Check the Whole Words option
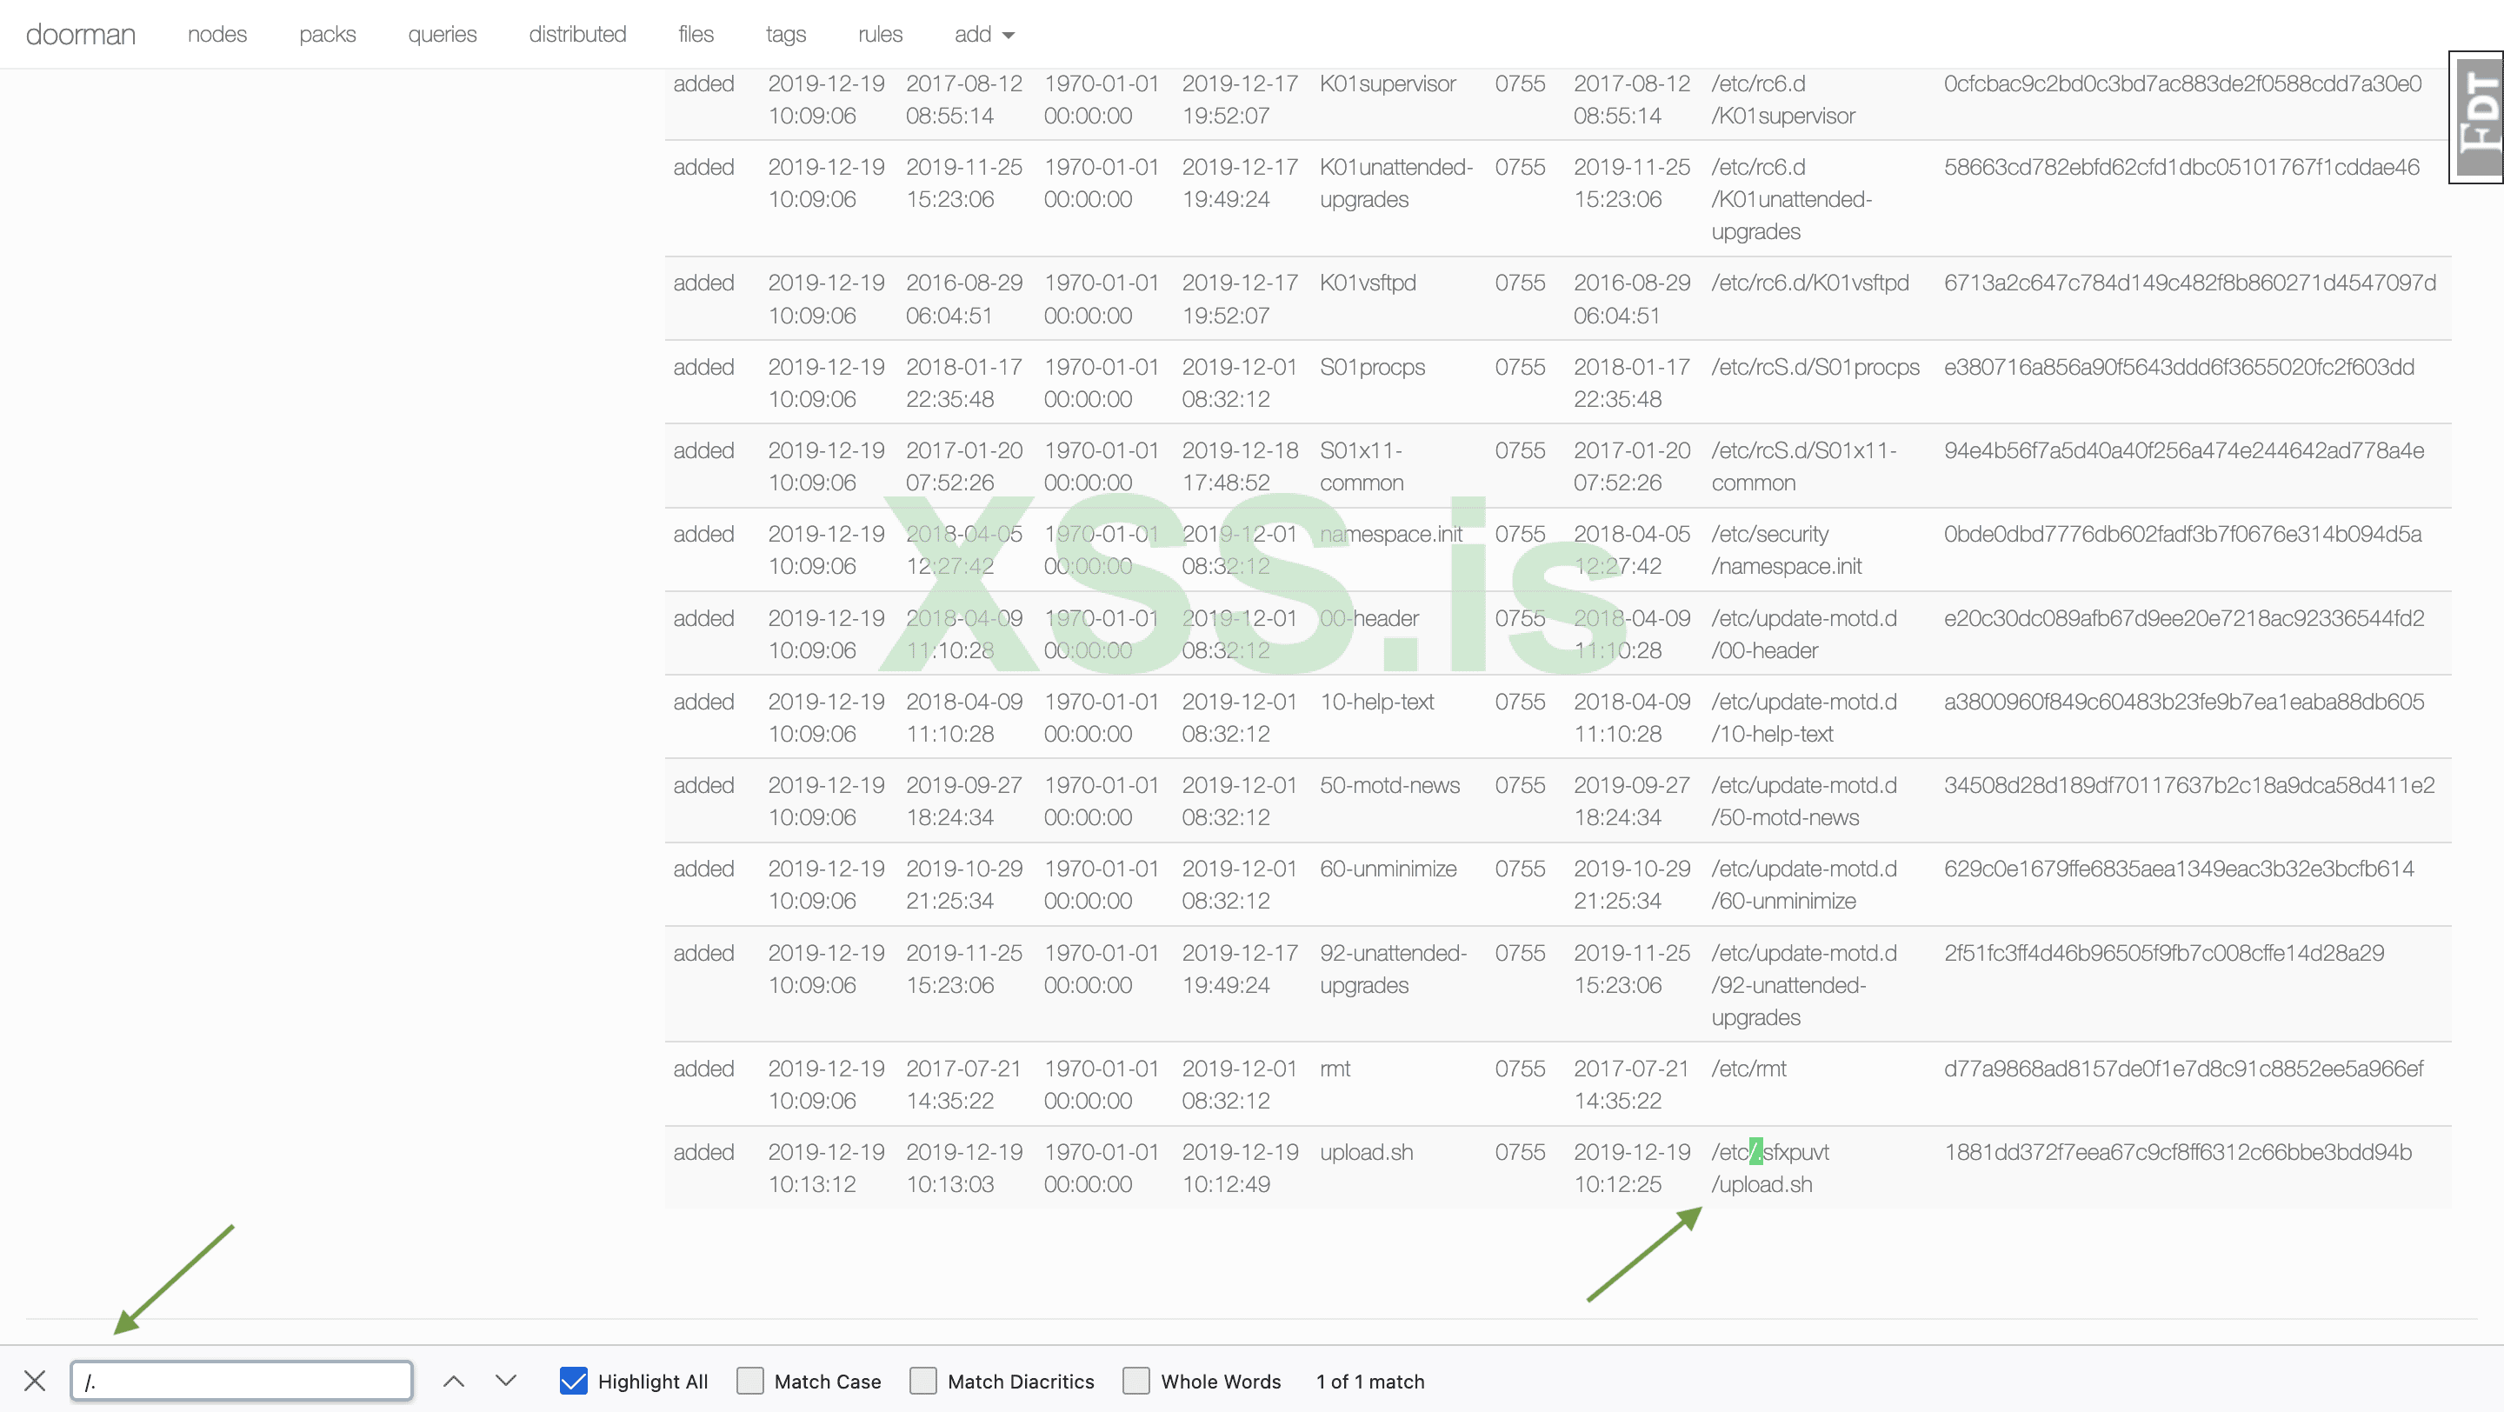 (x=1136, y=1380)
